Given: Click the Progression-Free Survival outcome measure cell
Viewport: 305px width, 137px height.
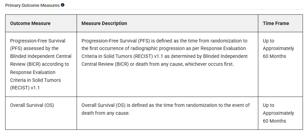Looking at the screenshot, I should click(41, 64).
